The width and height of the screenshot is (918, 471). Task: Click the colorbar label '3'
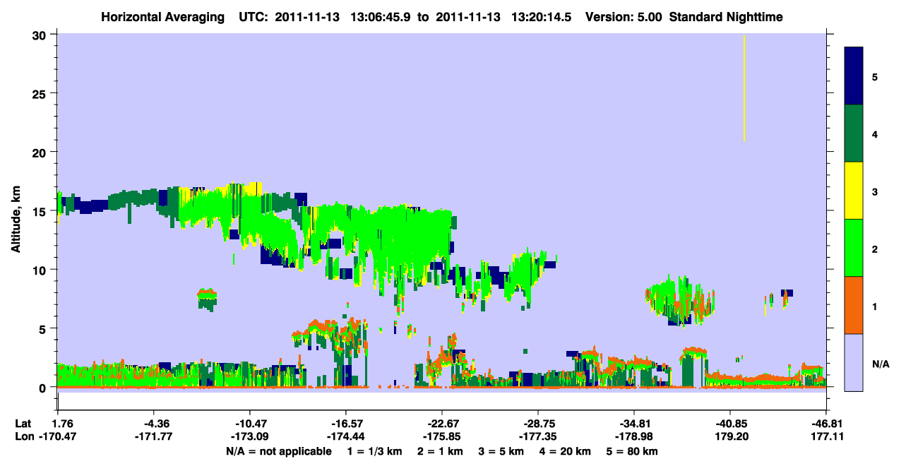click(x=874, y=191)
